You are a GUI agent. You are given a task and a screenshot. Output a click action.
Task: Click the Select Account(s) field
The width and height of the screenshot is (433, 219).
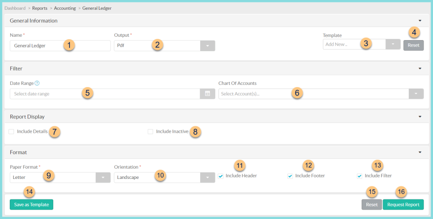point(314,94)
